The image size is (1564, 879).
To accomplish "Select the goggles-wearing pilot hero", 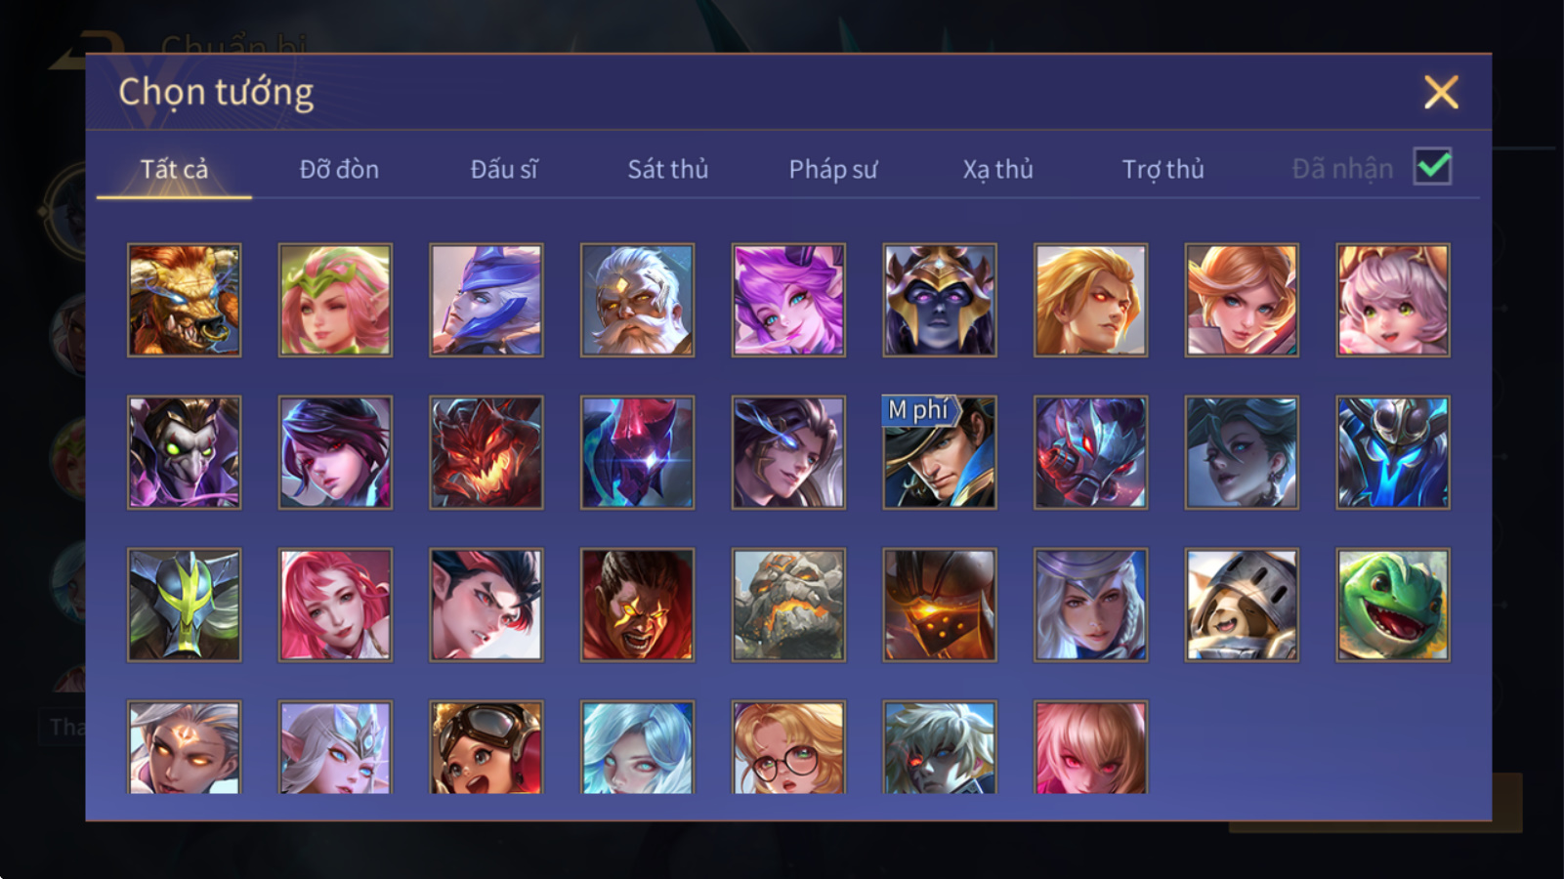I will tap(486, 747).
